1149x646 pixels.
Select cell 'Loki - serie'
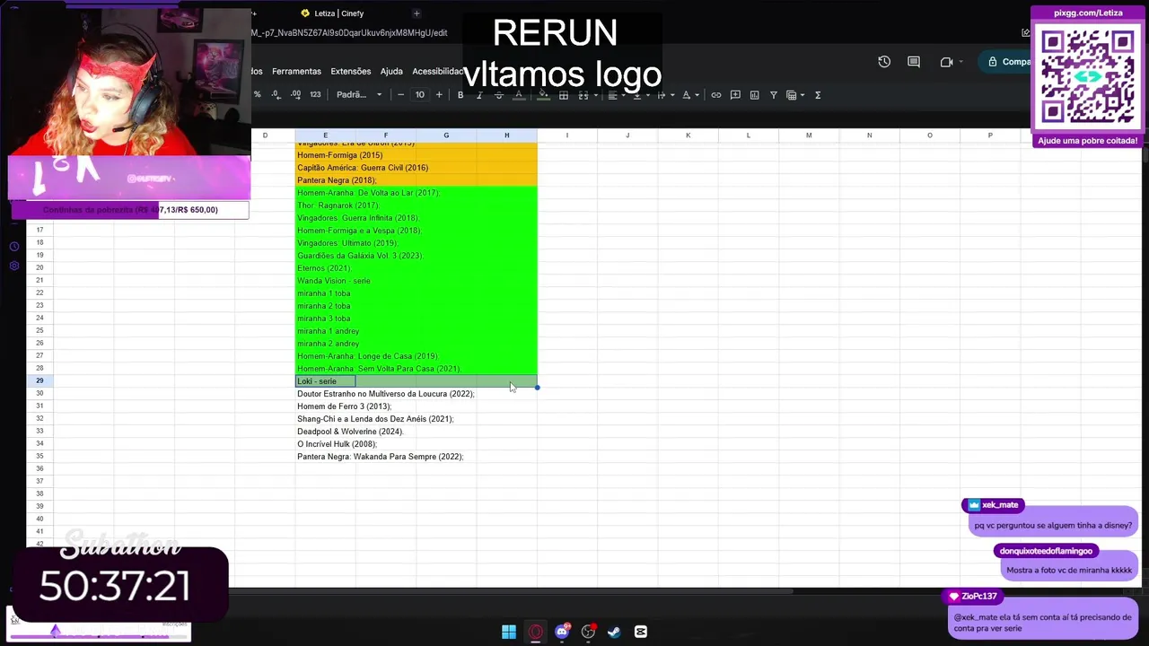(x=325, y=381)
